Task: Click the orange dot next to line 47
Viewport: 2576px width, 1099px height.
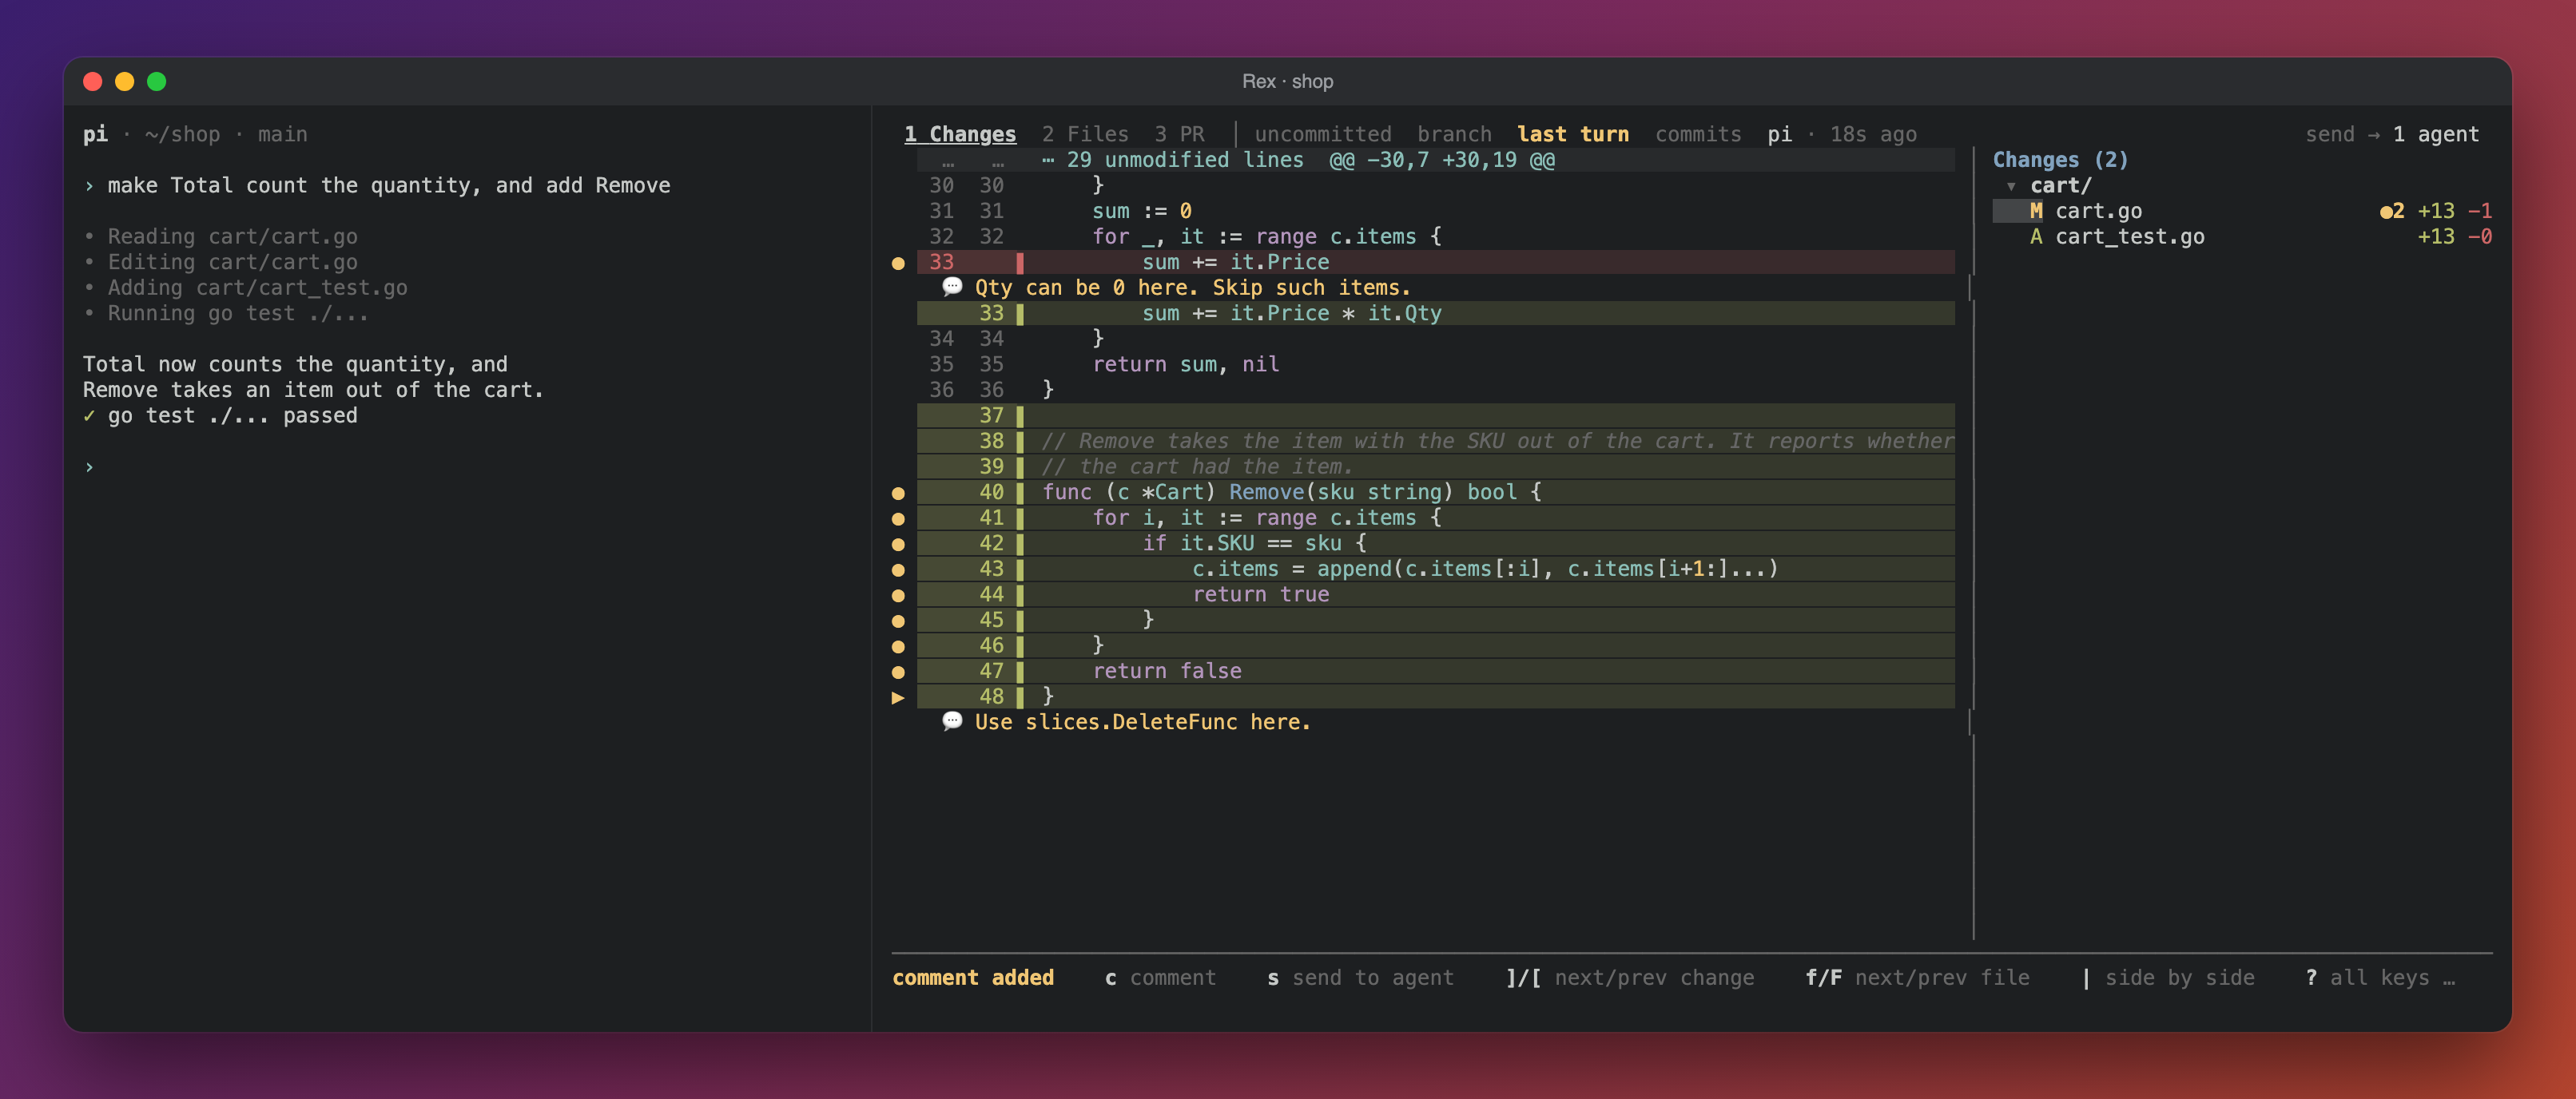Action: click(x=898, y=672)
